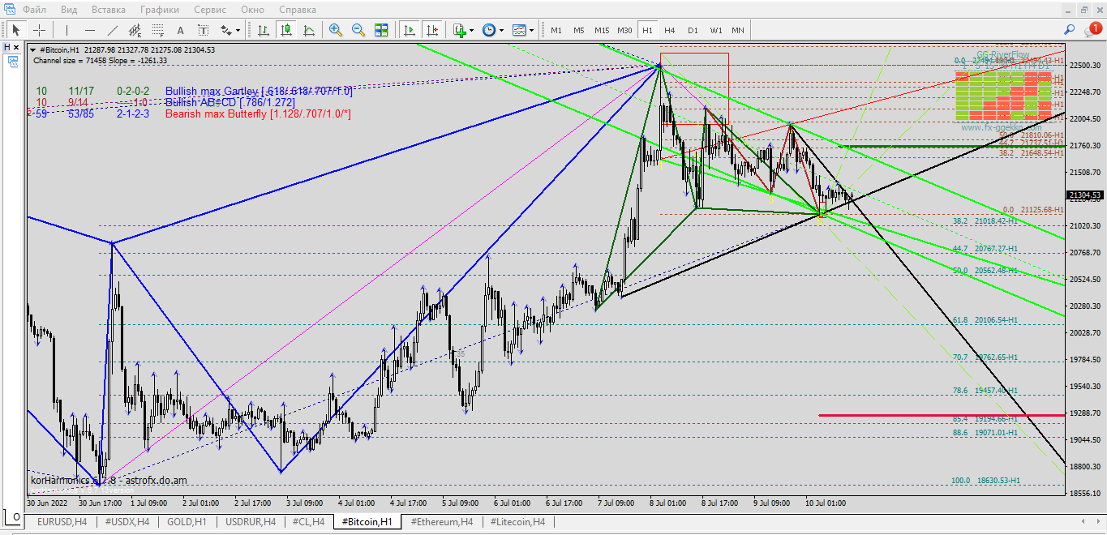
Task: Set timeframe to D1
Action: (693, 30)
